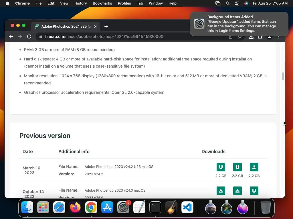Open the Window menu
The width and height of the screenshot is (293, 219).
pyautogui.click(x=156, y=3)
